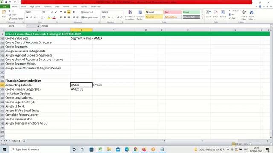Open the AutoSum dropdown
The width and height of the screenshot is (273, 153).
pos(240,11)
